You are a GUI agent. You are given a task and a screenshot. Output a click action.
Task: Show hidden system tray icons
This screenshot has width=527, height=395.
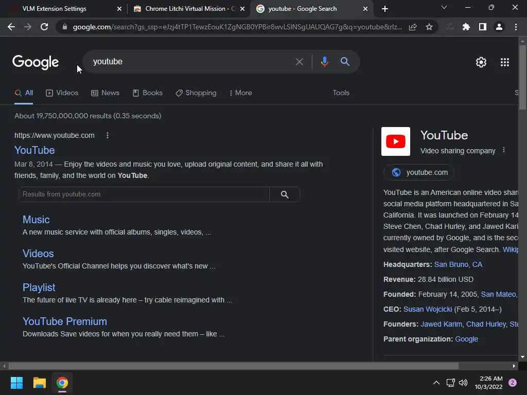(x=436, y=383)
